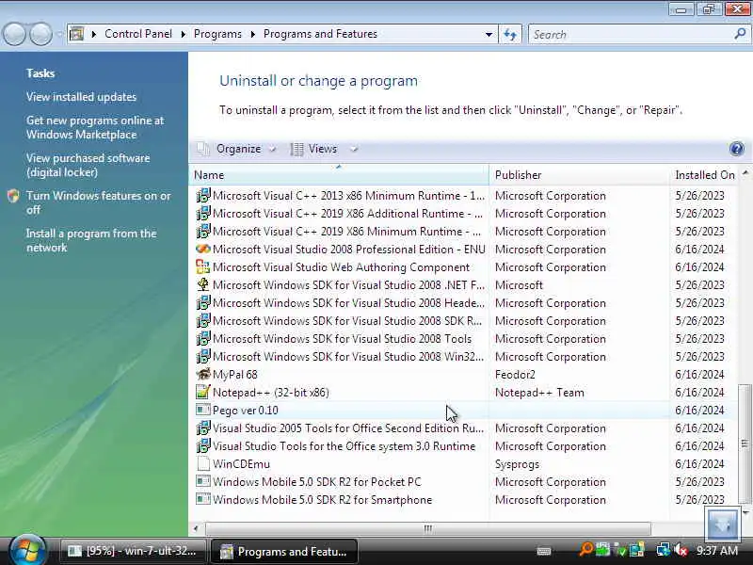Click the Programs and Features breadcrumb
Viewport: 753px width, 565px height.
point(320,34)
